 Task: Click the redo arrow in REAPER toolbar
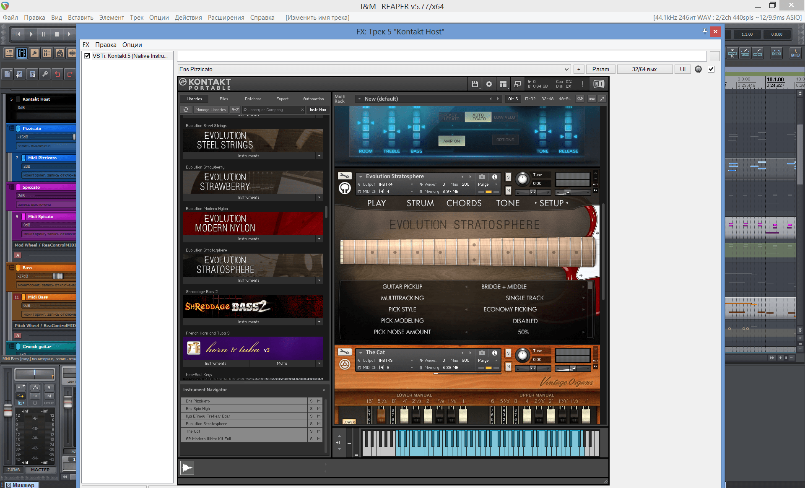click(70, 74)
